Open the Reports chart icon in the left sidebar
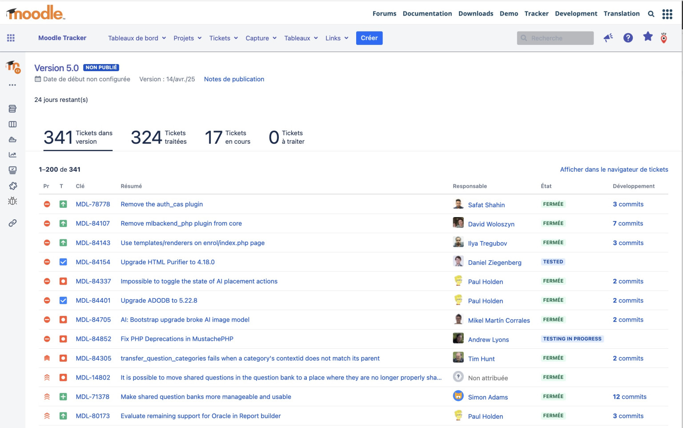The height and width of the screenshot is (428, 683). click(x=12, y=154)
